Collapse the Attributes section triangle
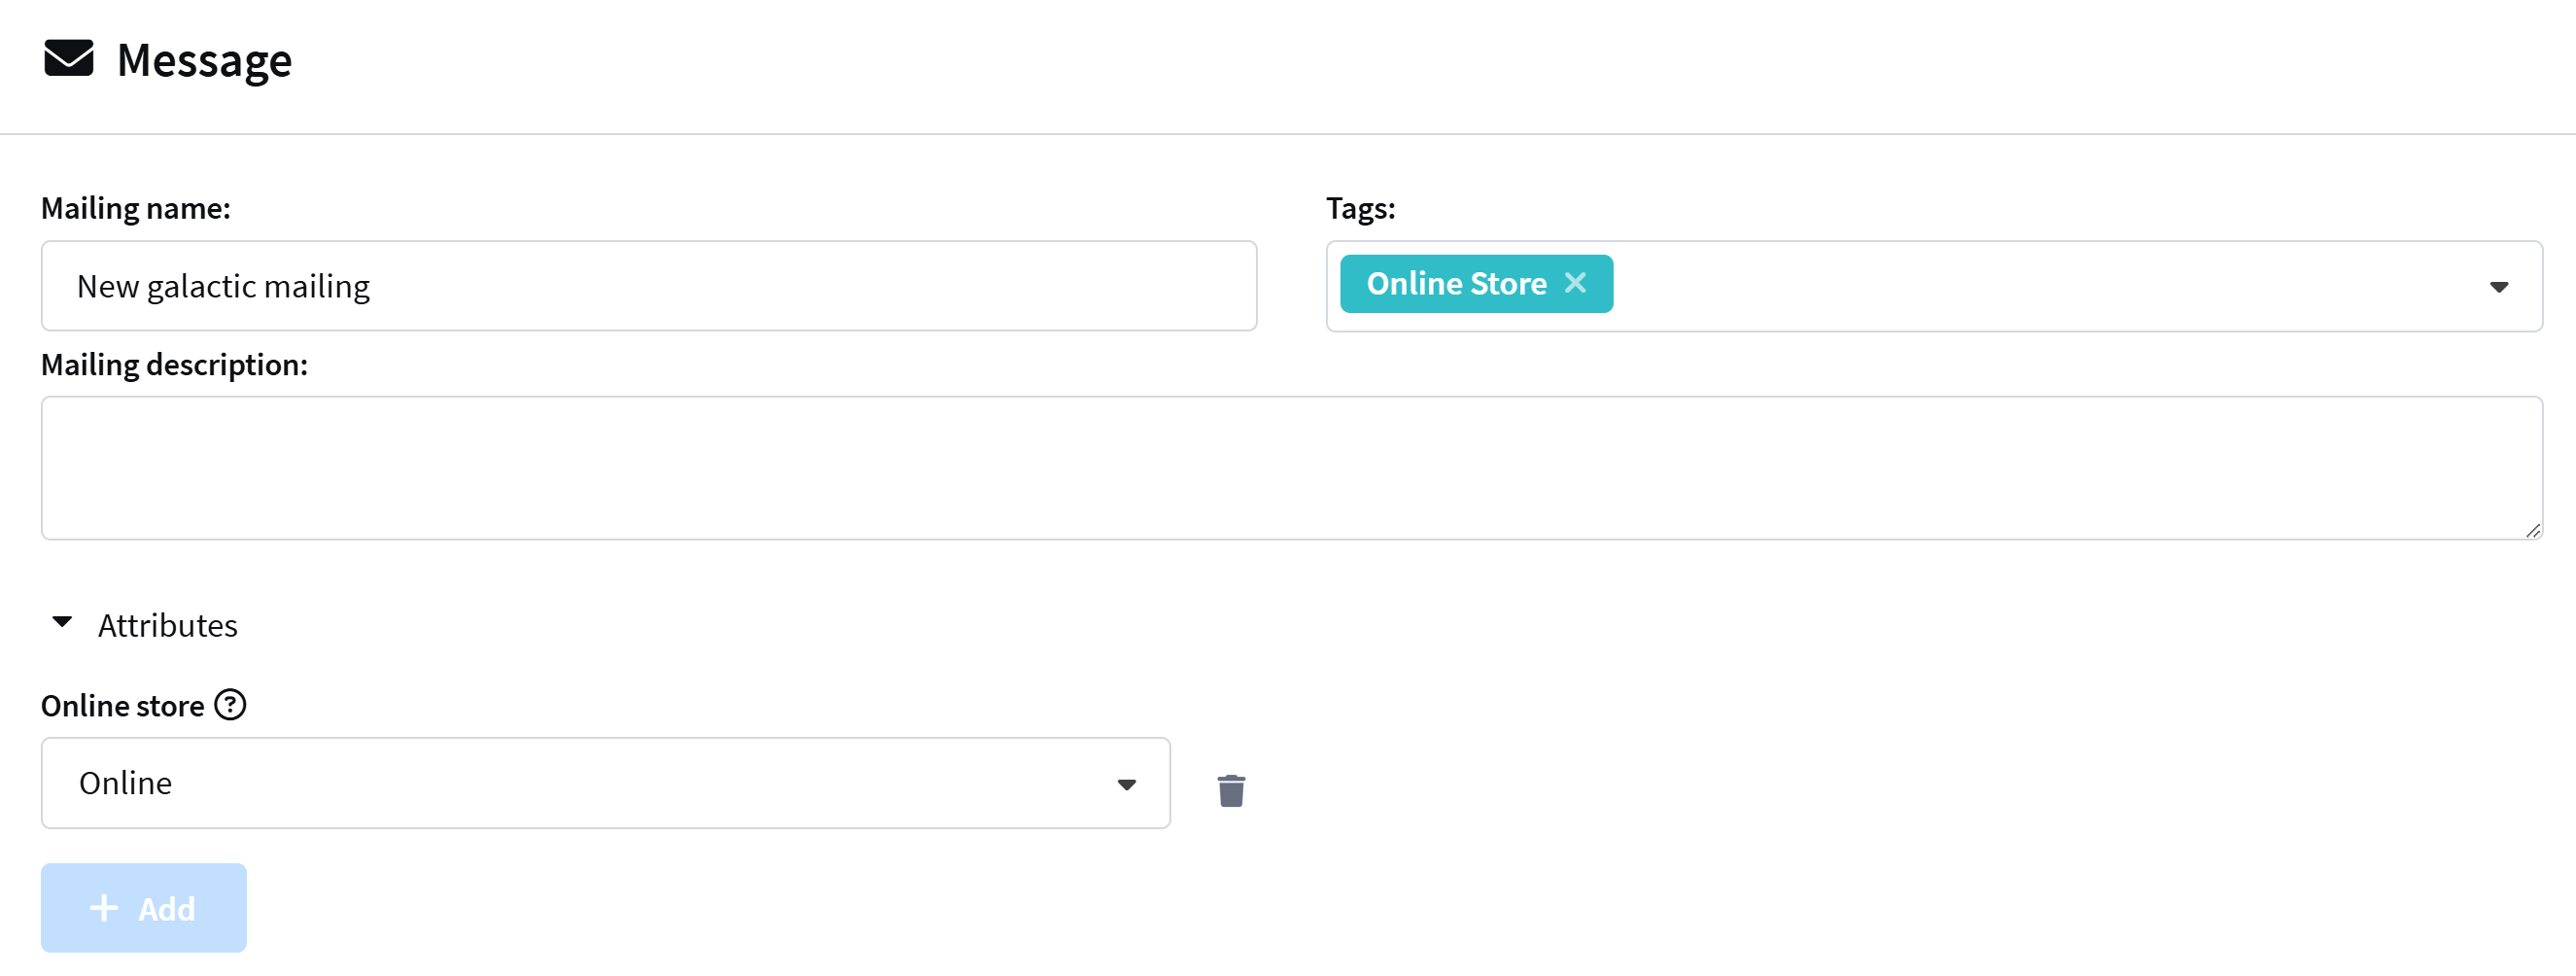Image resolution: width=2576 pixels, height=976 pixels. click(62, 623)
